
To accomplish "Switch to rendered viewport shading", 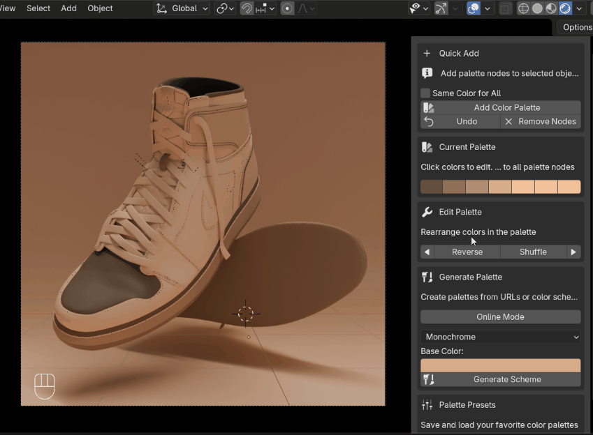I will pyautogui.click(x=563, y=8).
